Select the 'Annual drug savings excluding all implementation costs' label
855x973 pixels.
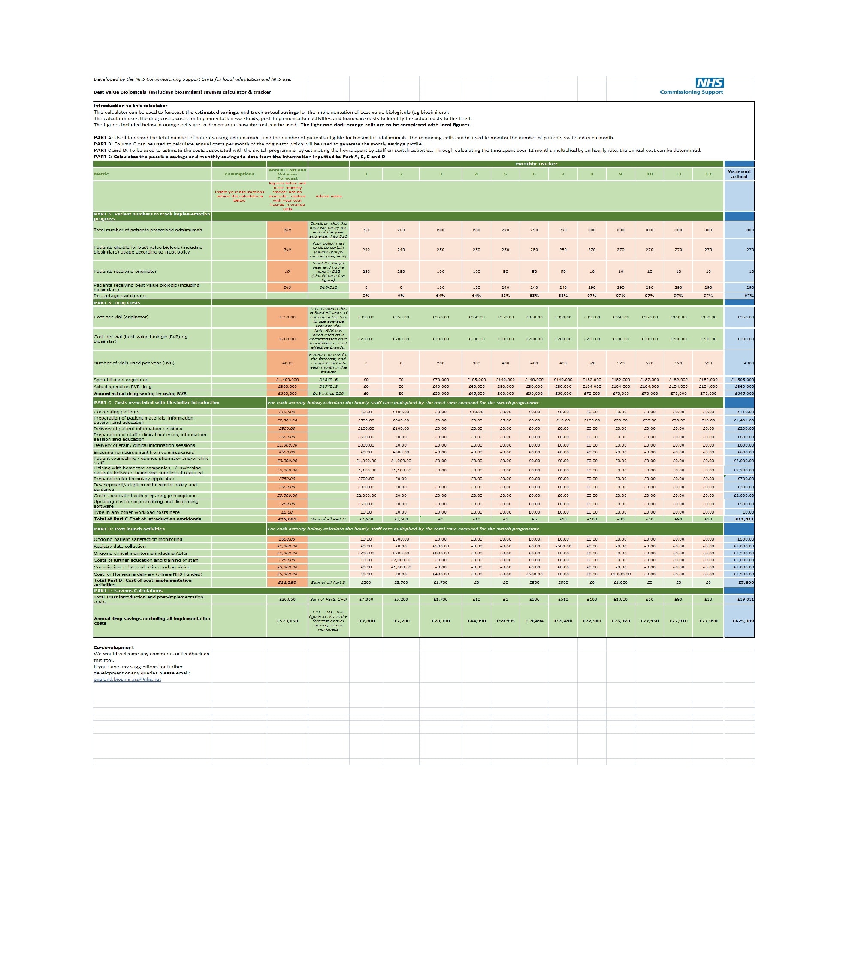(x=152, y=621)
